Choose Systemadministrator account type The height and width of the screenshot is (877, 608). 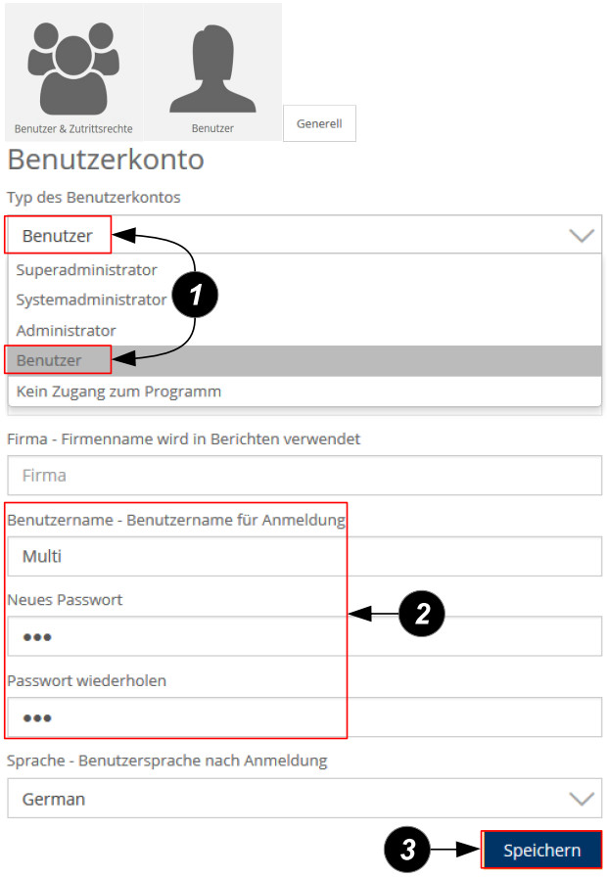click(x=91, y=300)
